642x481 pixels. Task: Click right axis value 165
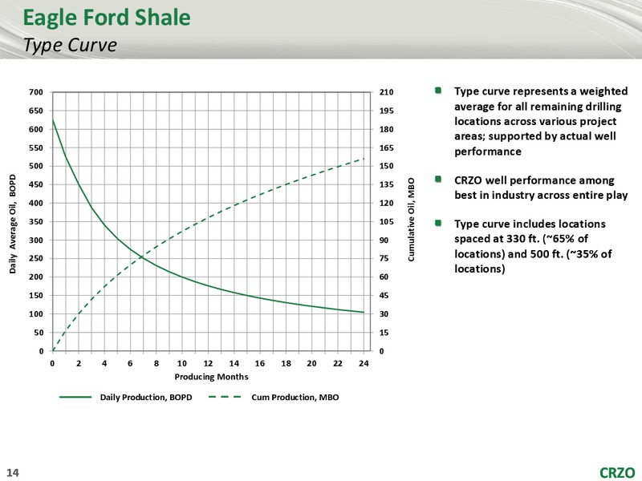pos(387,148)
